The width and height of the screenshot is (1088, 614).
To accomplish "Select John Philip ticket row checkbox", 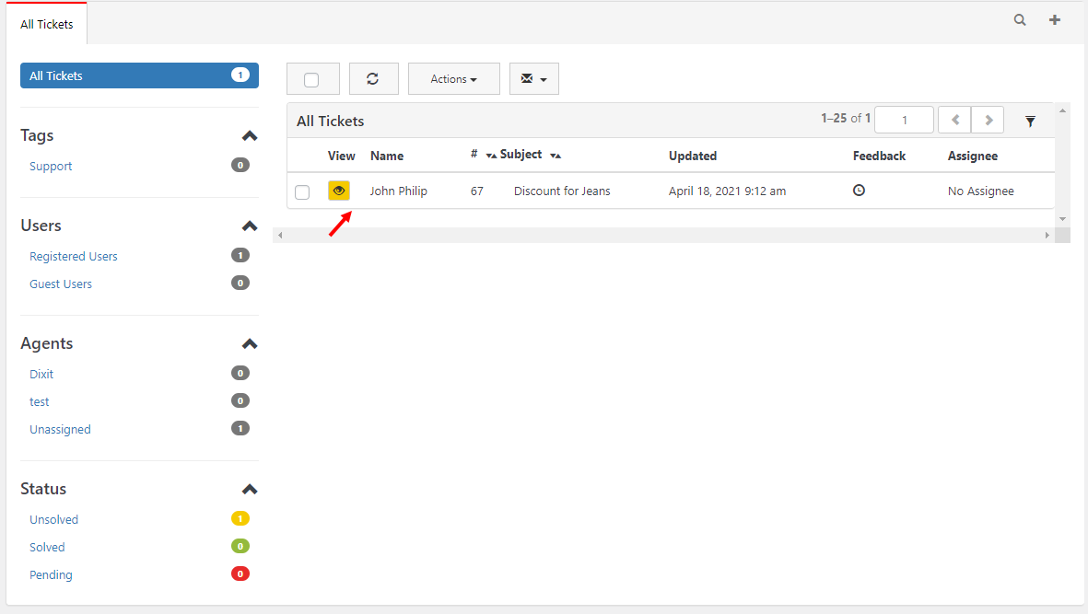I will 302,192.
